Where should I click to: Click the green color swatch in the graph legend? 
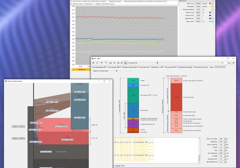pyautogui.click(x=210, y=21)
